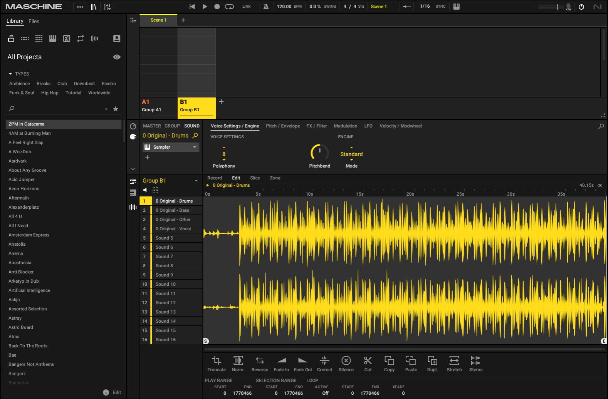Copy the selected audio
Image resolution: width=608 pixels, height=399 pixels.
point(389,364)
